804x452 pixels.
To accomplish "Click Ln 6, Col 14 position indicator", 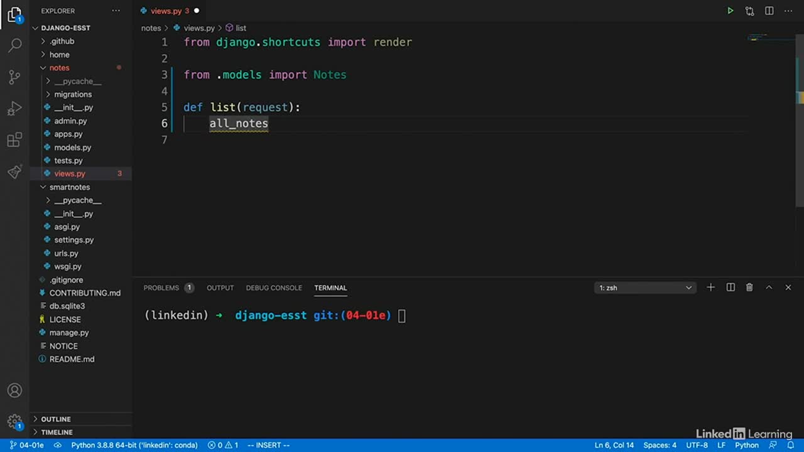I will tap(614, 445).
